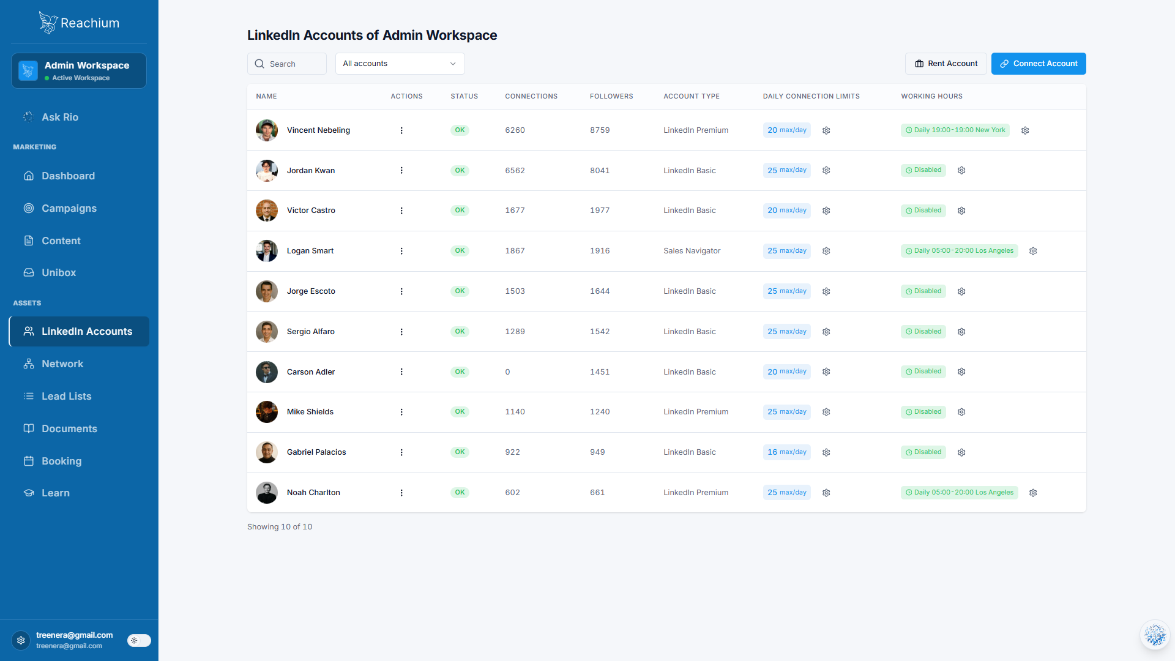Toggle the light/dark theme switch

139,640
